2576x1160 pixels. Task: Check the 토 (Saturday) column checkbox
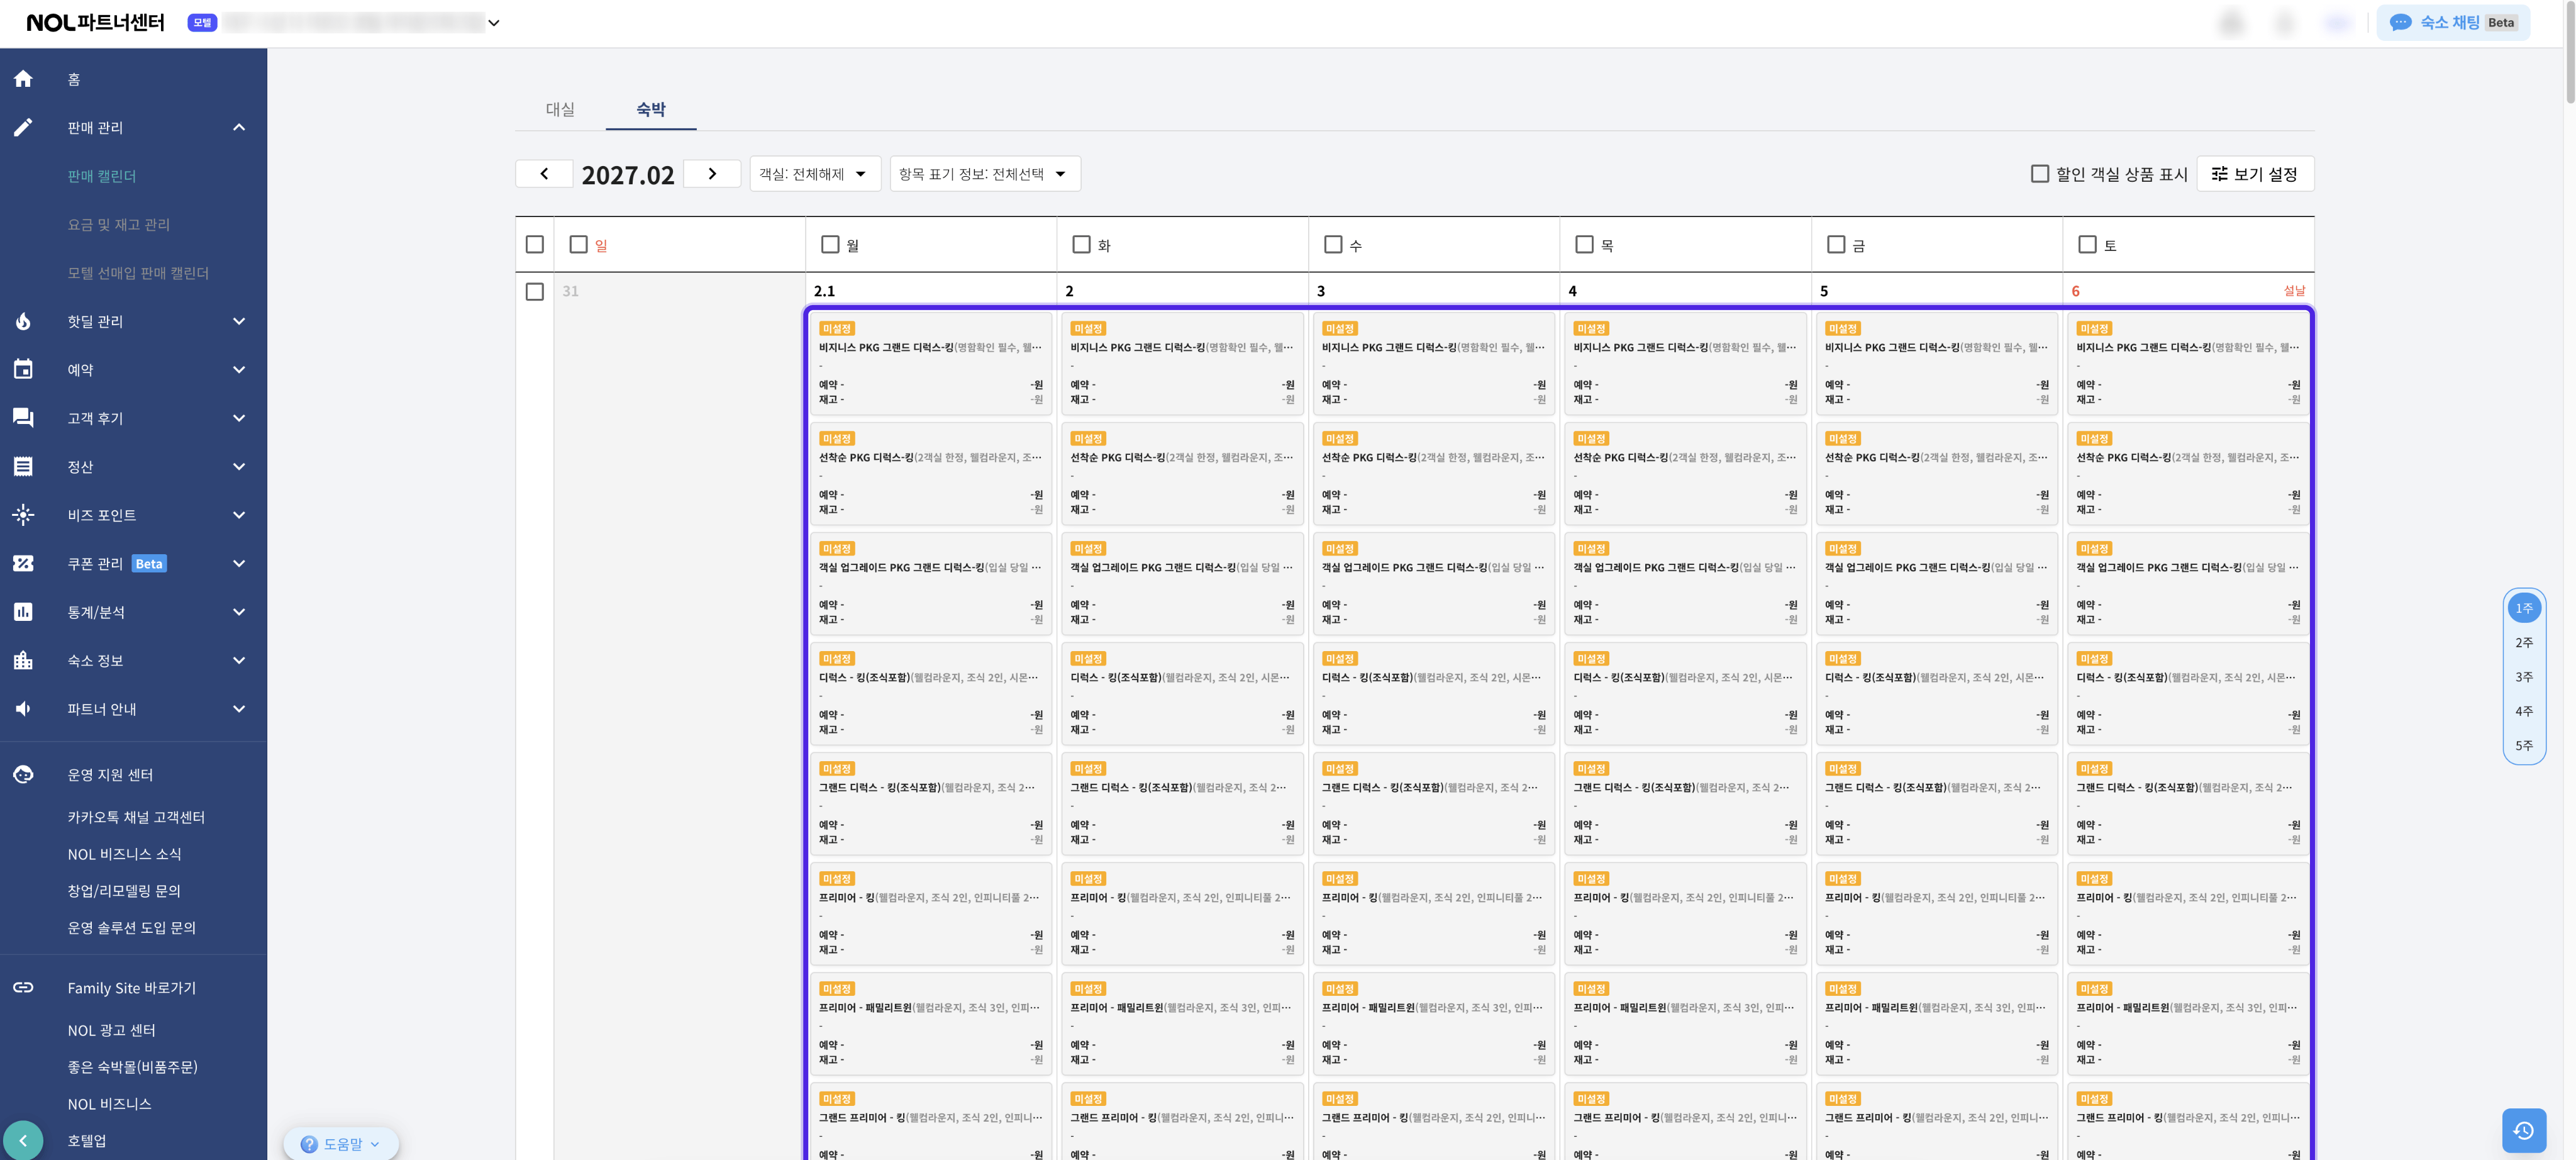[2087, 244]
